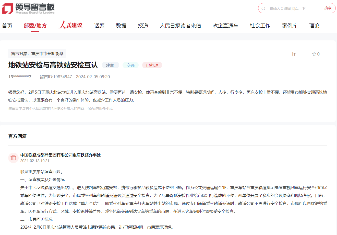Click the 搜索 search button

tap(329, 8)
